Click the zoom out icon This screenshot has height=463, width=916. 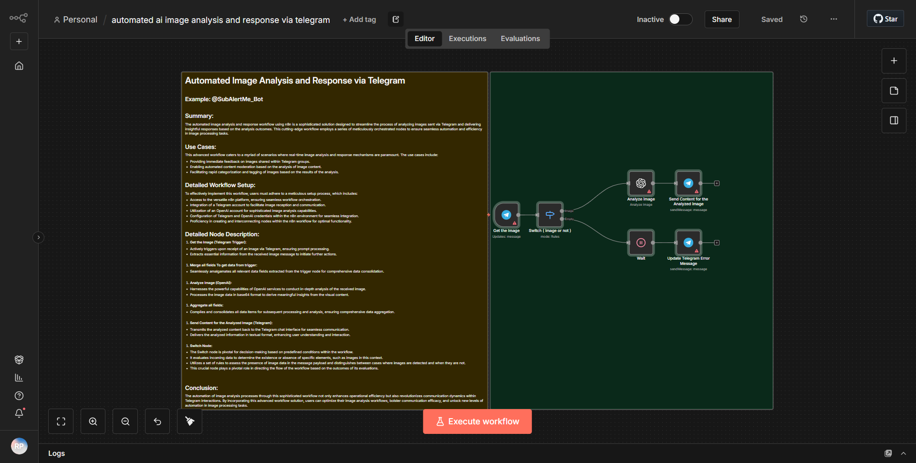(125, 421)
